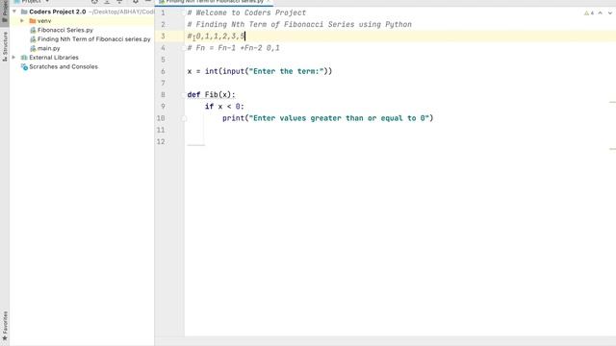Click the project path '~/Desktop/ABHAY/Codi' text
The image size is (616, 346).
[121, 12]
